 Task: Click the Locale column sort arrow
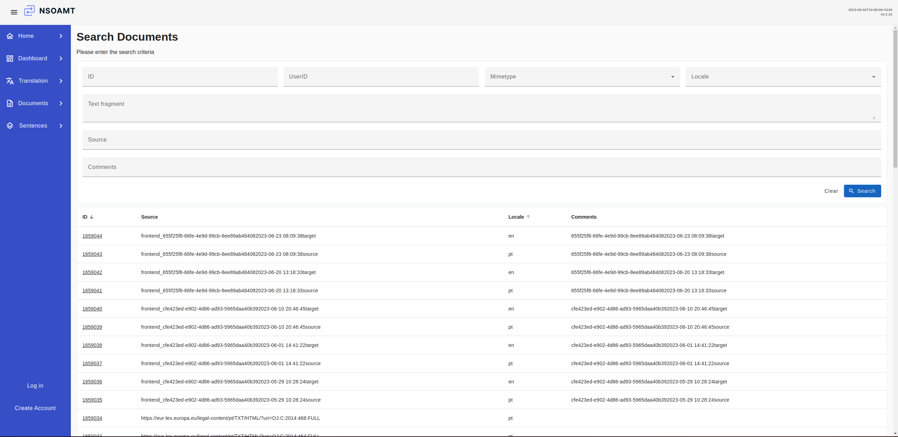tap(528, 217)
